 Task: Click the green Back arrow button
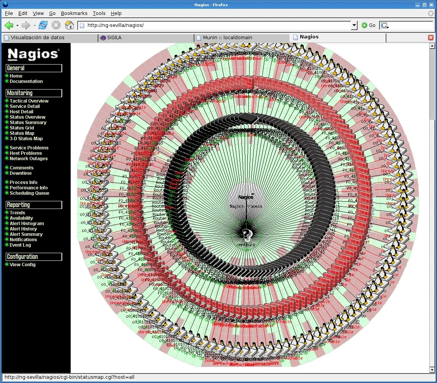point(8,25)
